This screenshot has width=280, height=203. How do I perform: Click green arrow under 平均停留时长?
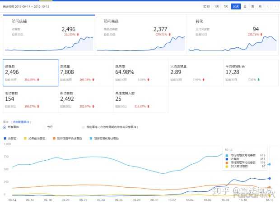tap(259, 80)
